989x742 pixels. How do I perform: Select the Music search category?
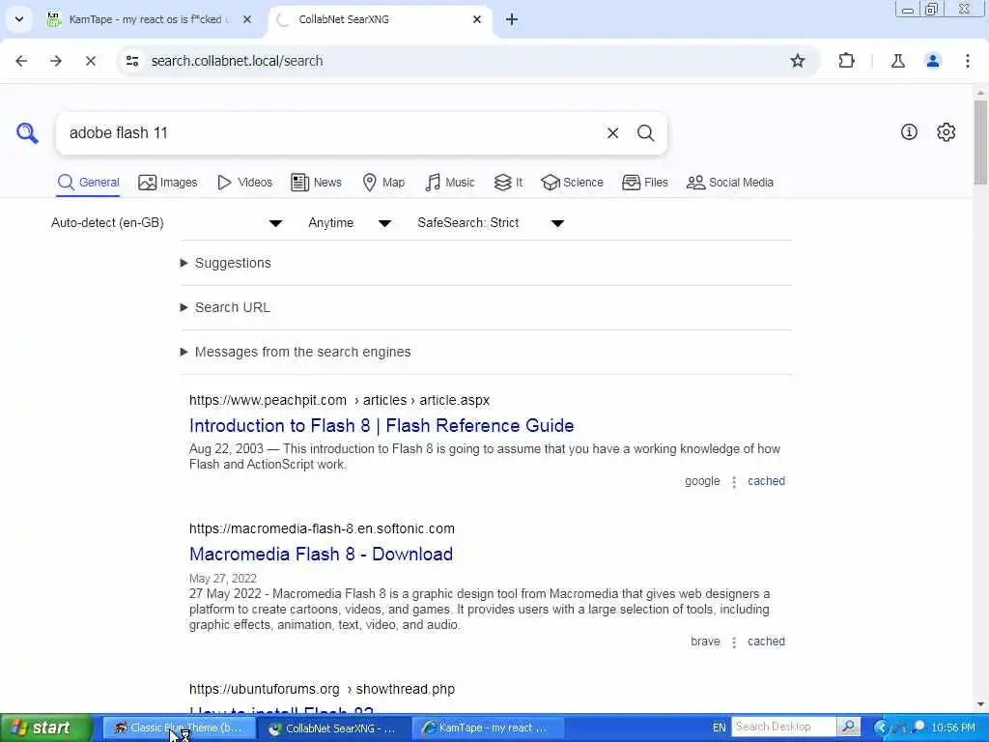(450, 183)
